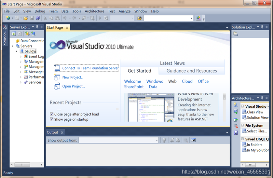Click the Cut scissors icon

click(x=45, y=18)
